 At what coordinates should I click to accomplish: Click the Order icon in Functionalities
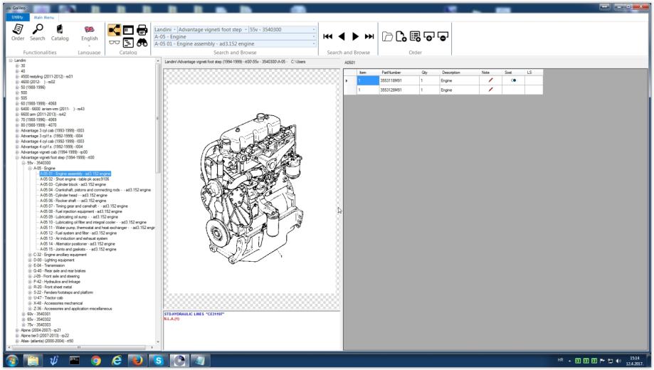19,29
